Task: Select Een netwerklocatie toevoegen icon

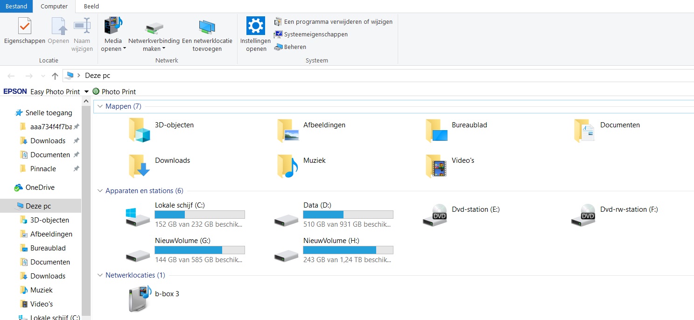Action: coord(207,27)
